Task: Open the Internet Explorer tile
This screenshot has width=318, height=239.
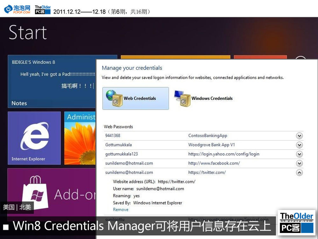Action: [34, 138]
